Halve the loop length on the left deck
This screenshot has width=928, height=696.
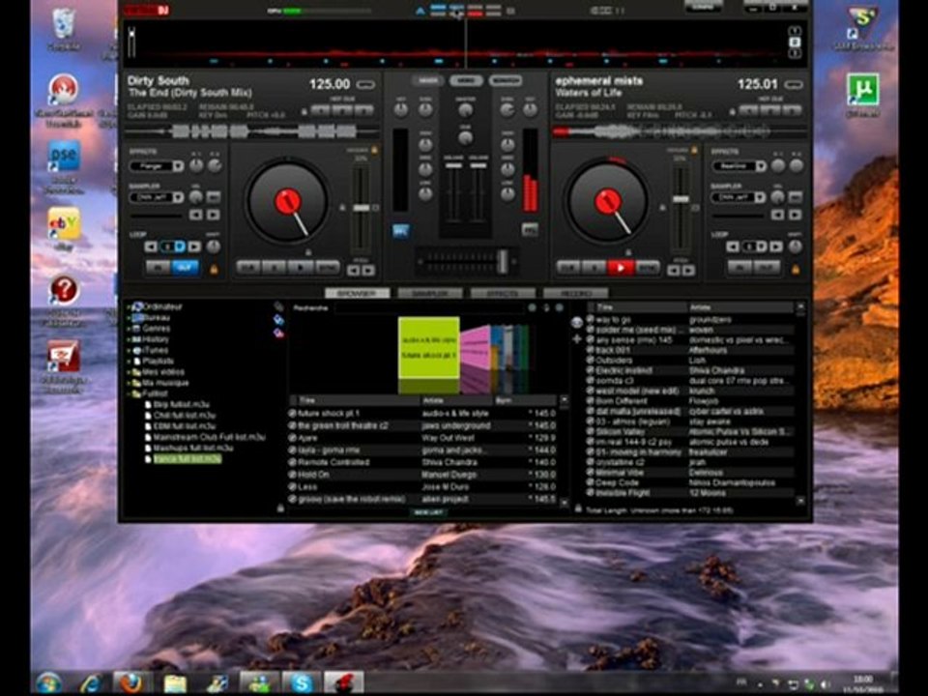(x=152, y=246)
